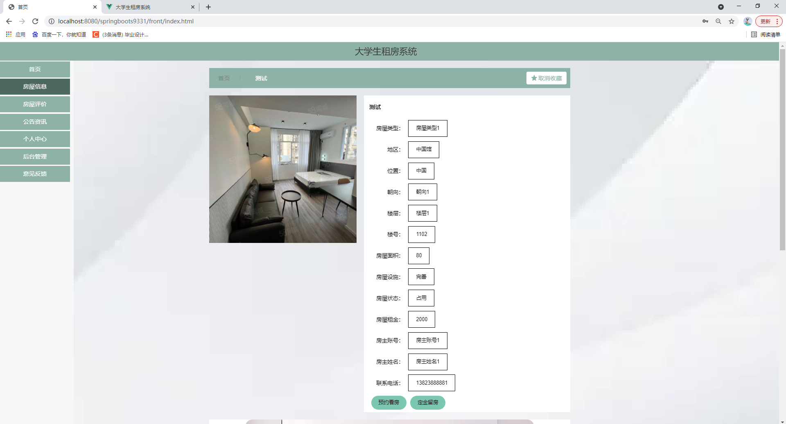Viewport: 786px width, 424px height.
Task: Open the zoom magnifier icon in address bar
Action: 718,21
